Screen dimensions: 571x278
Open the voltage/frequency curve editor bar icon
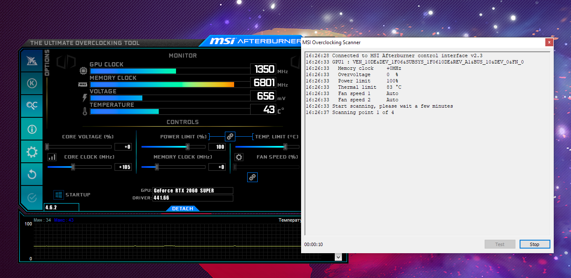pyautogui.click(x=52, y=157)
